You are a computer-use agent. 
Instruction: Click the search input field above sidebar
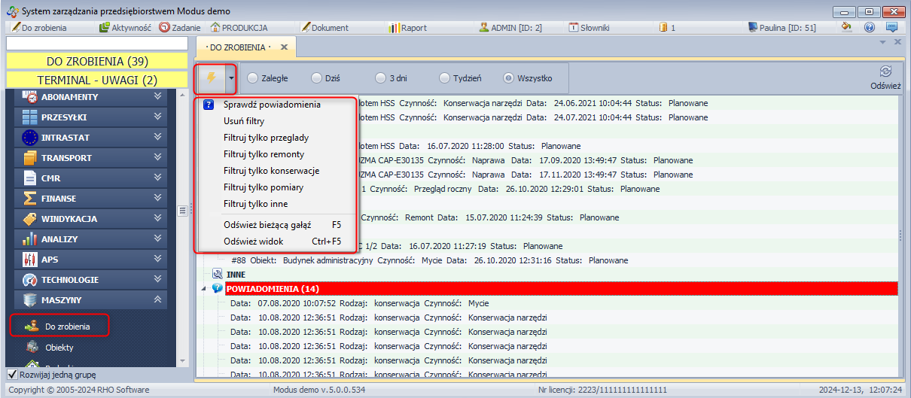(x=96, y=44)
